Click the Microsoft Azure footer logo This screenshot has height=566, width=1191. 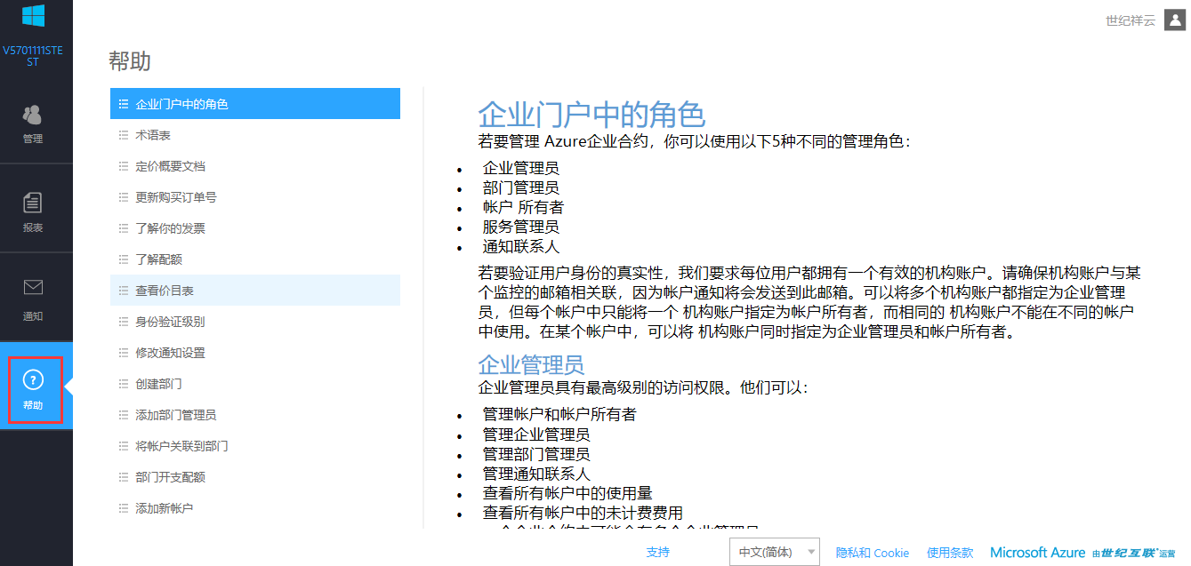click(1037, 553)
